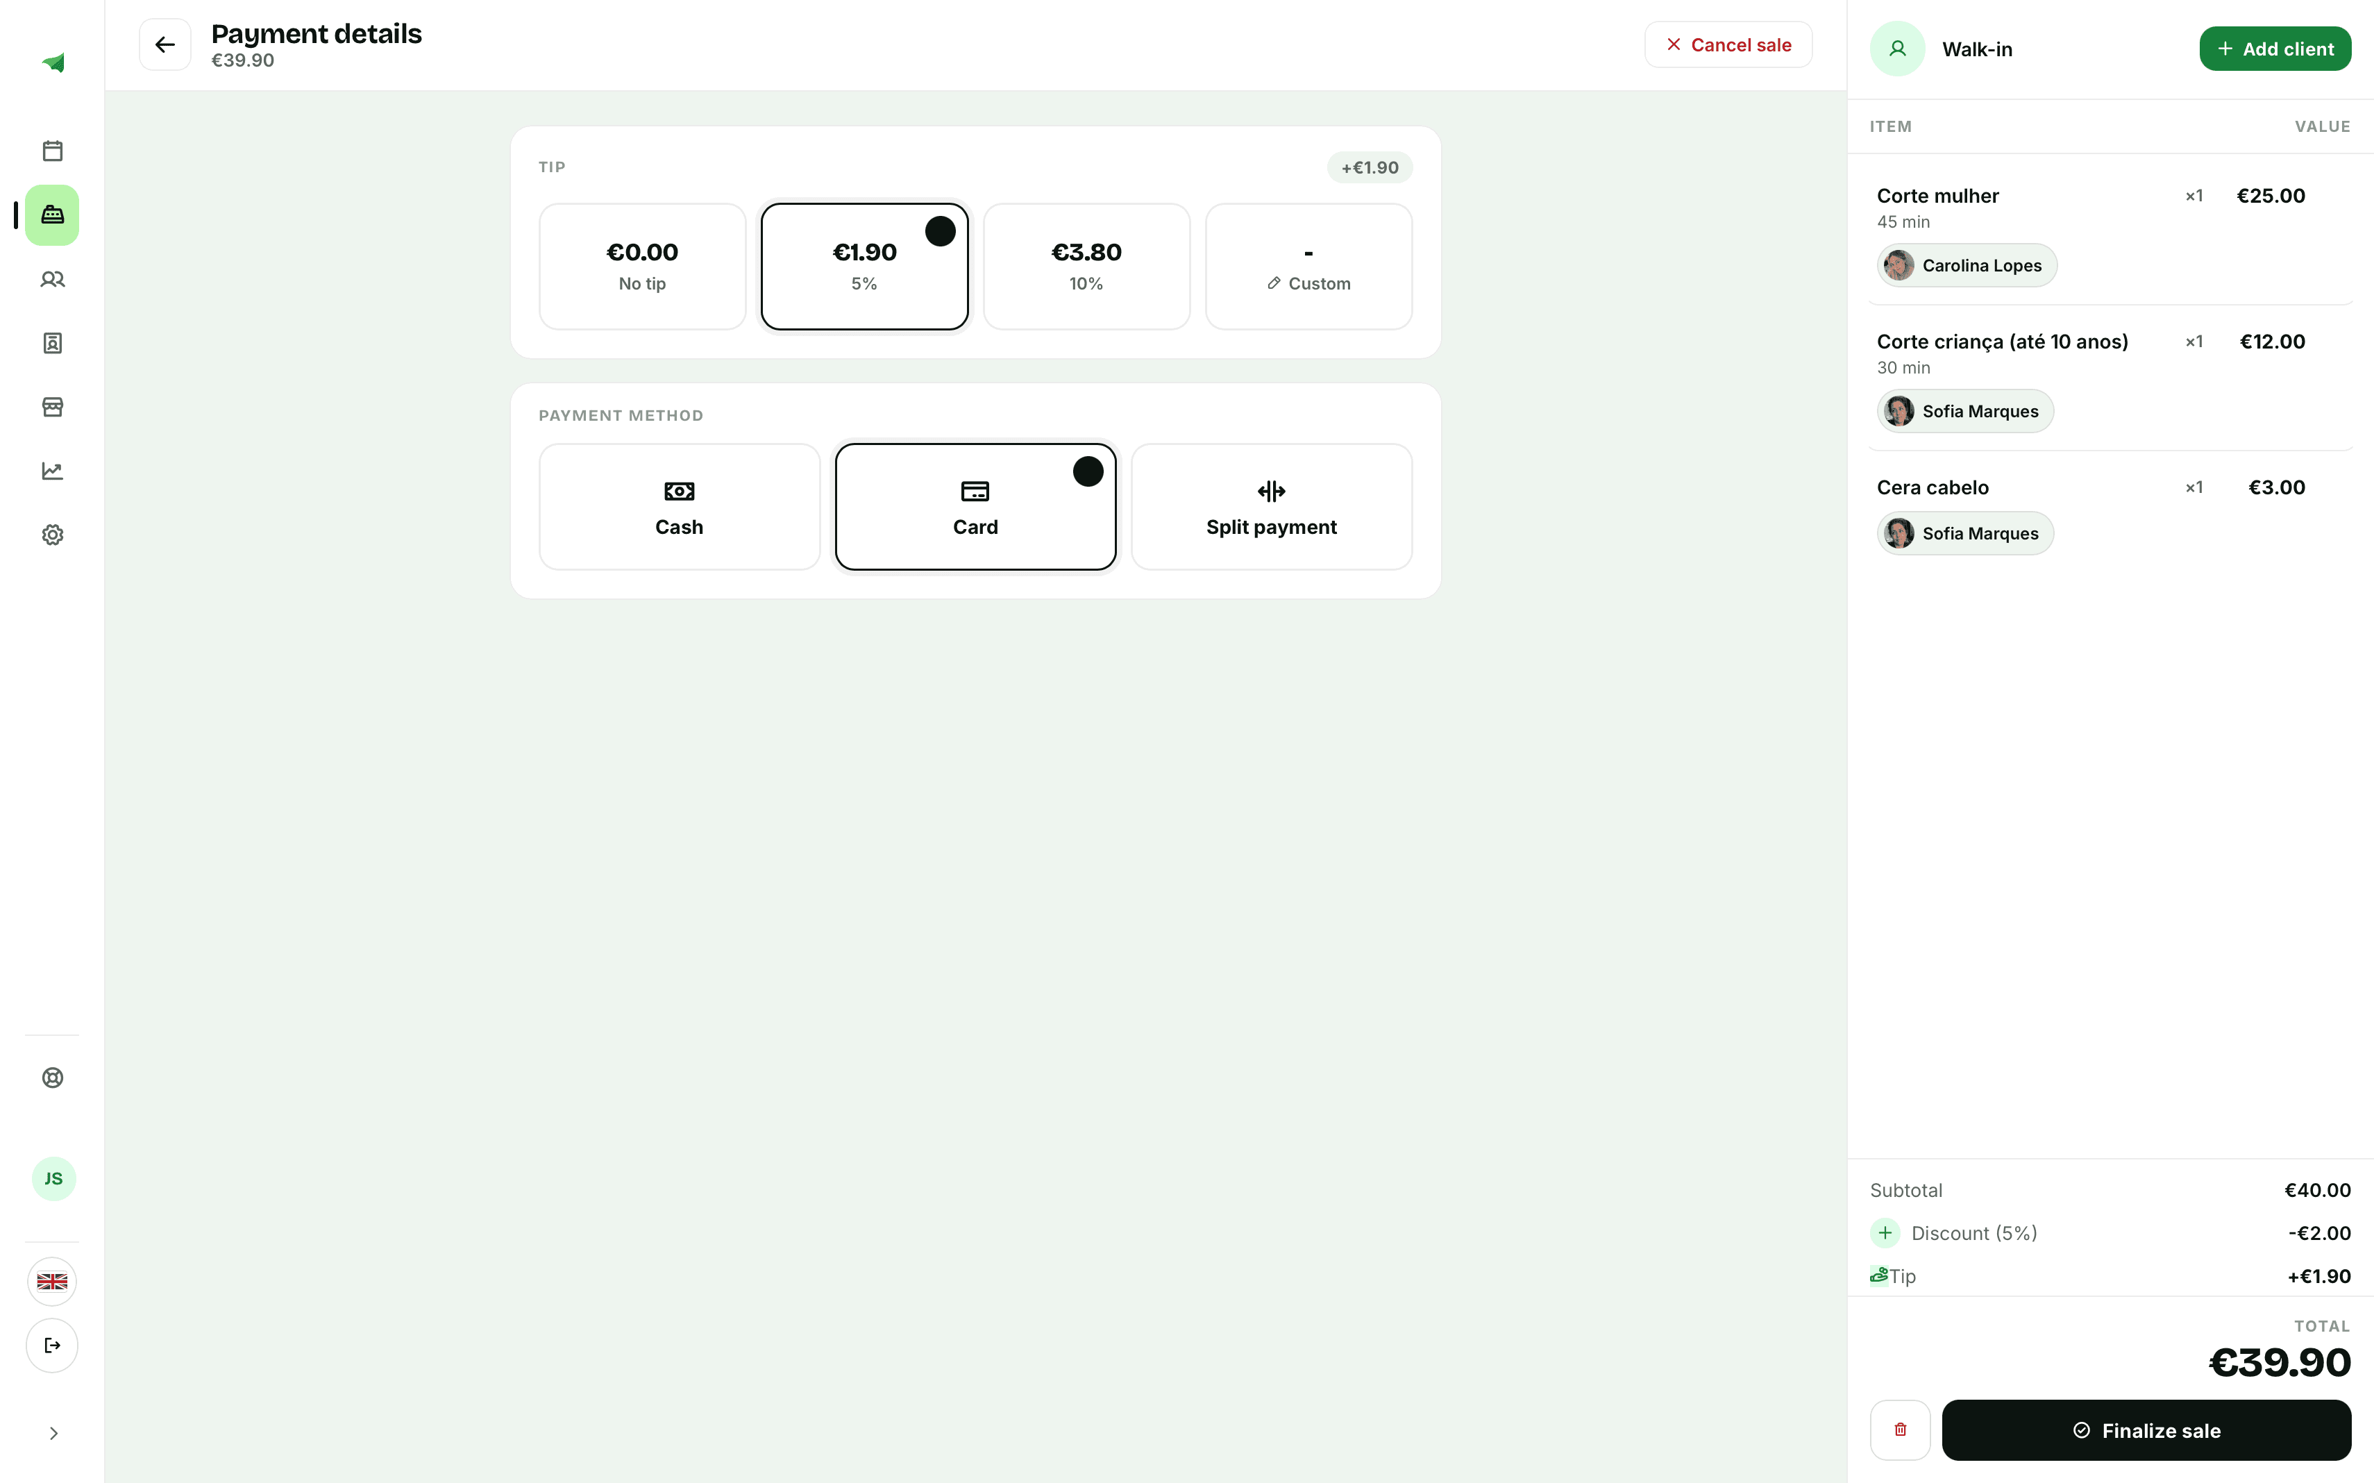The width and height of the screenshot is (2374, 1483).
Task: Click the green paper plane logo
Action: pos(53,62)
